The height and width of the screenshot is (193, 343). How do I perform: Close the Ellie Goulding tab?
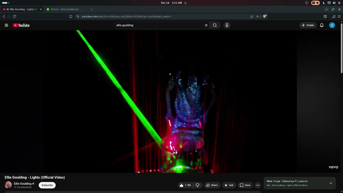[41, 9]
